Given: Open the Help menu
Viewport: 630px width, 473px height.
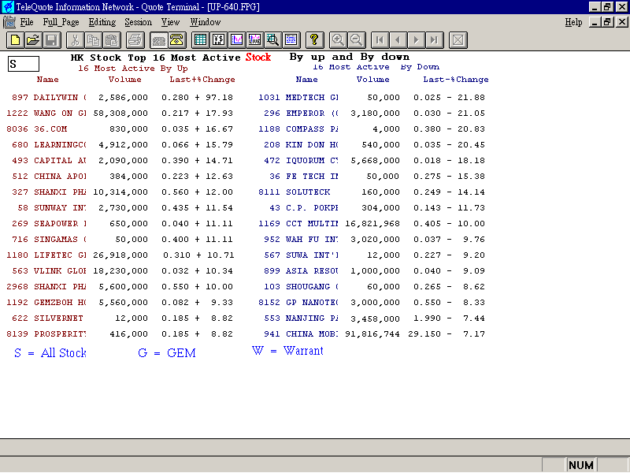Looking at the screenshot, I should click(573, 22).
